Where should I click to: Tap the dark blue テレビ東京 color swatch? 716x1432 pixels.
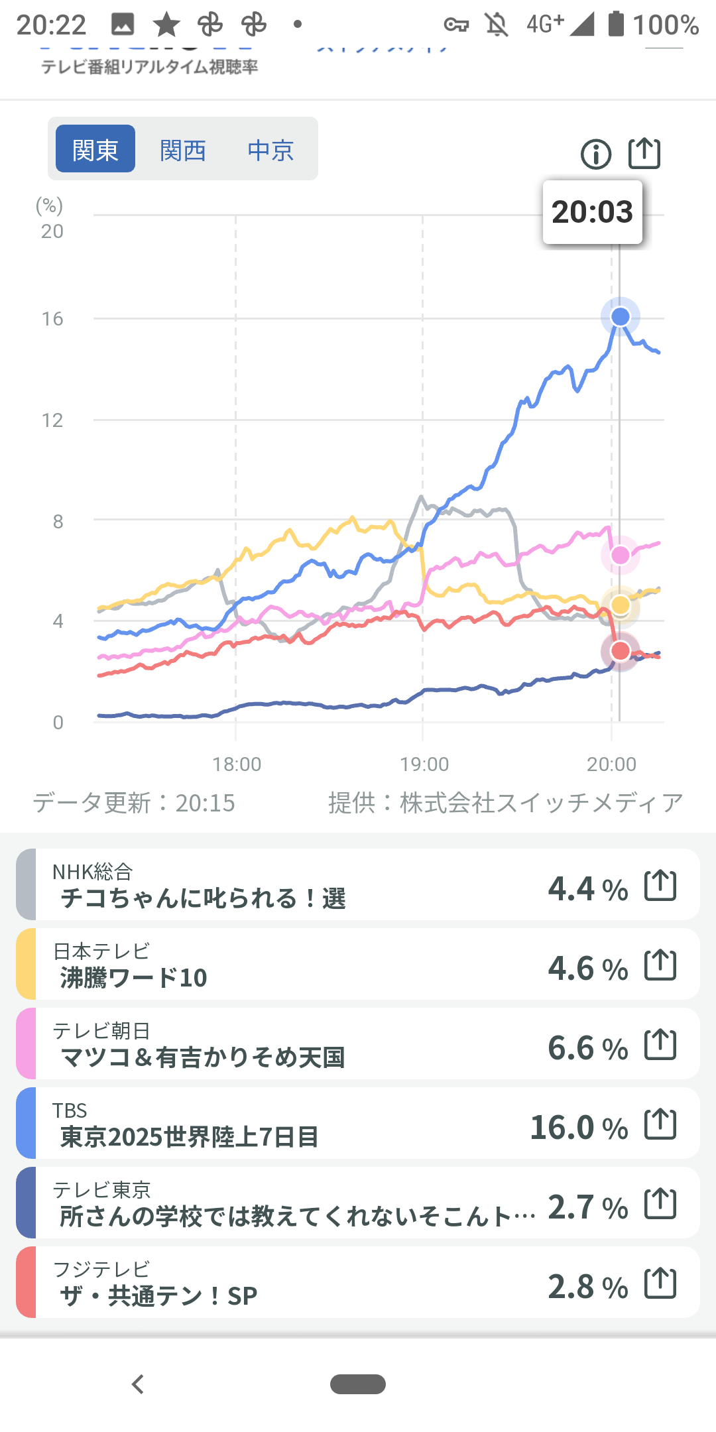[27, 1203]
